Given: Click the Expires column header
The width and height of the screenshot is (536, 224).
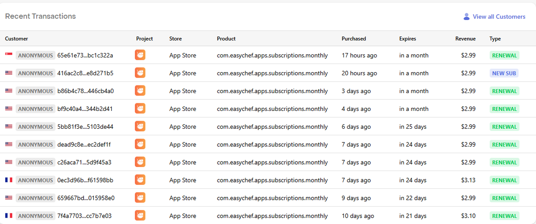Looking at the screenshot, I should (407, 39).
